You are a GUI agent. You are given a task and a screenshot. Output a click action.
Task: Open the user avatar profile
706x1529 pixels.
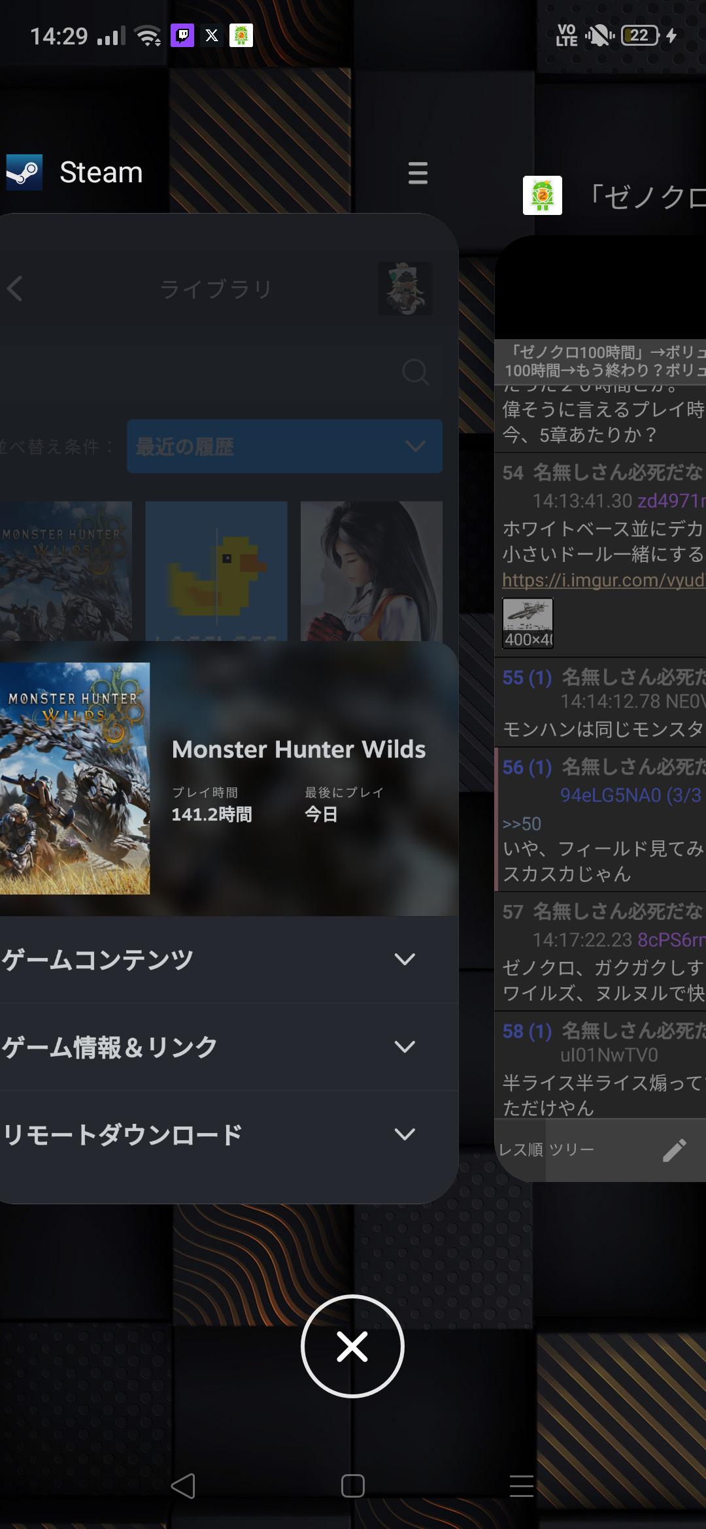pos(405,288)
